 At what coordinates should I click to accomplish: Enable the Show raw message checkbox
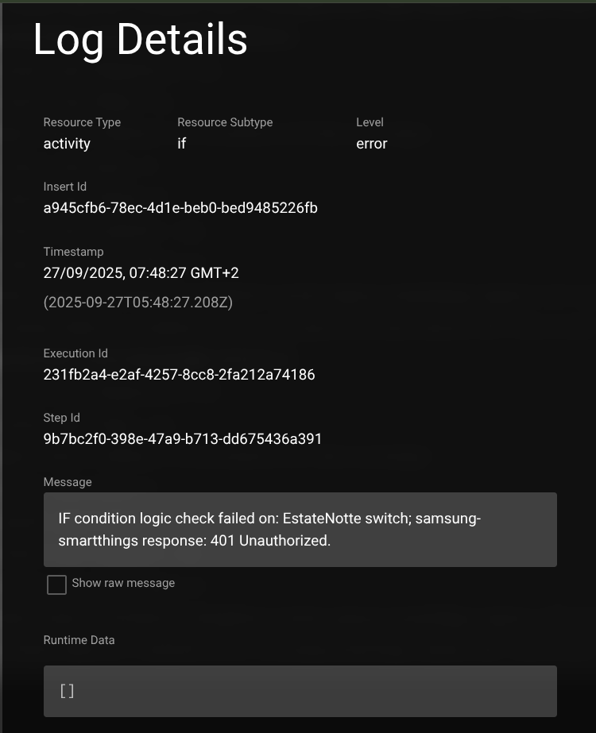pos(56,585)
